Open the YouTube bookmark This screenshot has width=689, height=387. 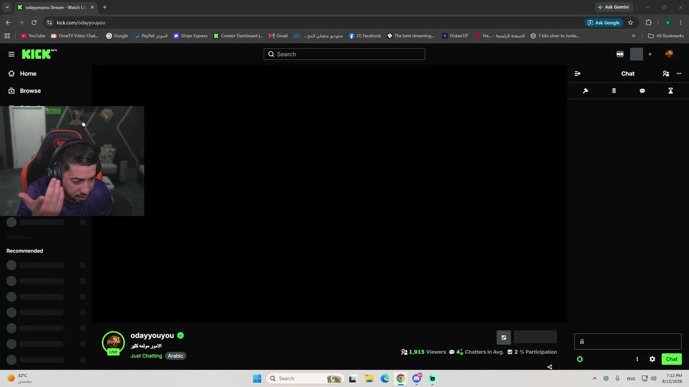(x=33, y=36)
